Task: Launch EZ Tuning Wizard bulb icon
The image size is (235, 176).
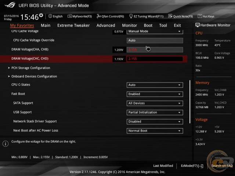Action: pos(131,16)
